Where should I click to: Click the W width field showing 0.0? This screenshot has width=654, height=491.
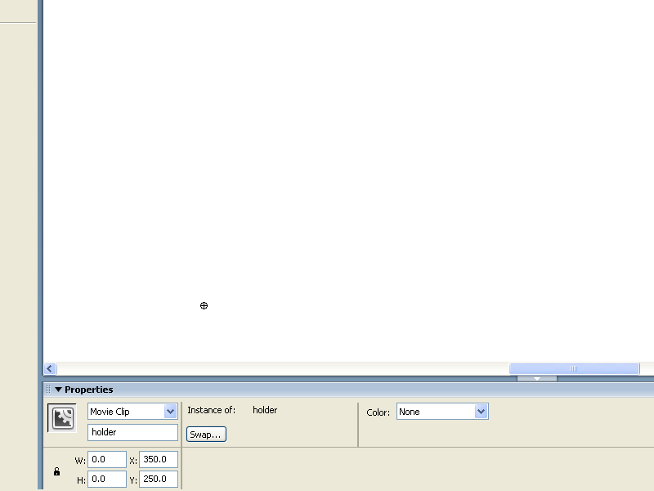pos(107,460)
